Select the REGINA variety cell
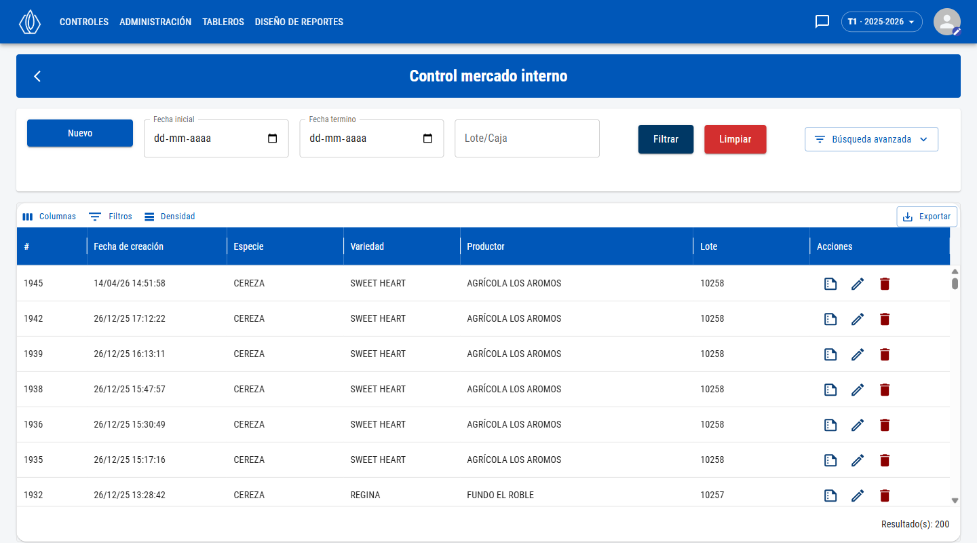 [x=402, y=495]
